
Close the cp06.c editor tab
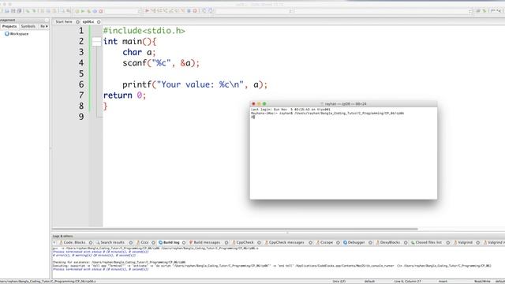(x=99, y=22)
